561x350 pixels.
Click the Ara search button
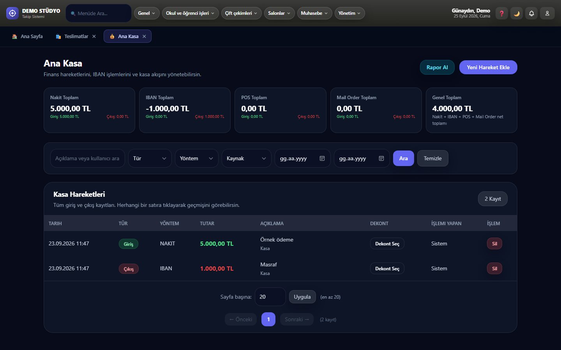[x=403, y=158]
